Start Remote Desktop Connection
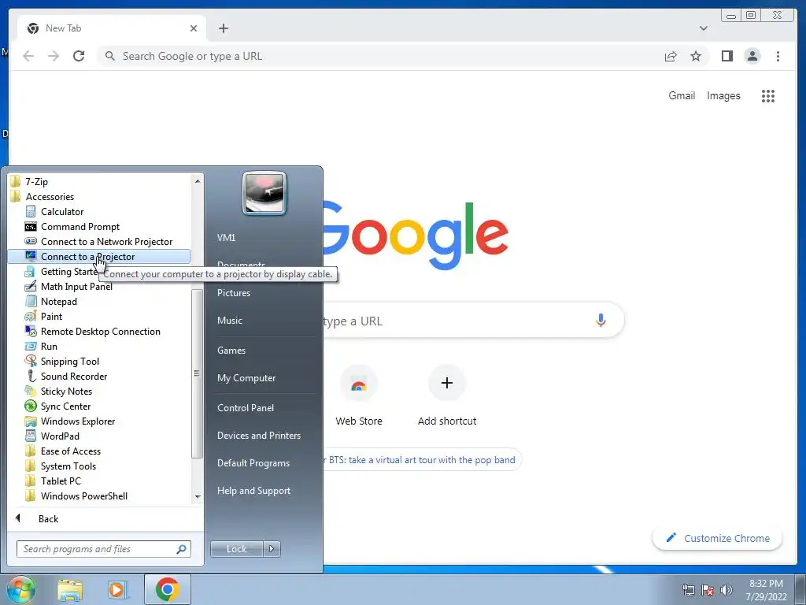Screen dimensions: 806x605 (x=100, y=332)
